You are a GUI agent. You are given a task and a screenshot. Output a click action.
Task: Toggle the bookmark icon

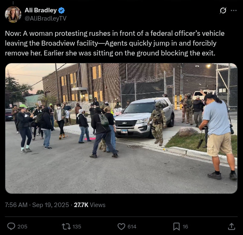[x=176, y=226]
